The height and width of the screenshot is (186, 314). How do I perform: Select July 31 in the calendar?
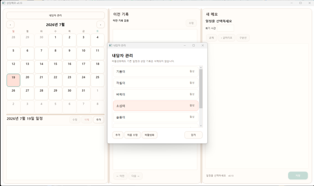tap(84, 93)
